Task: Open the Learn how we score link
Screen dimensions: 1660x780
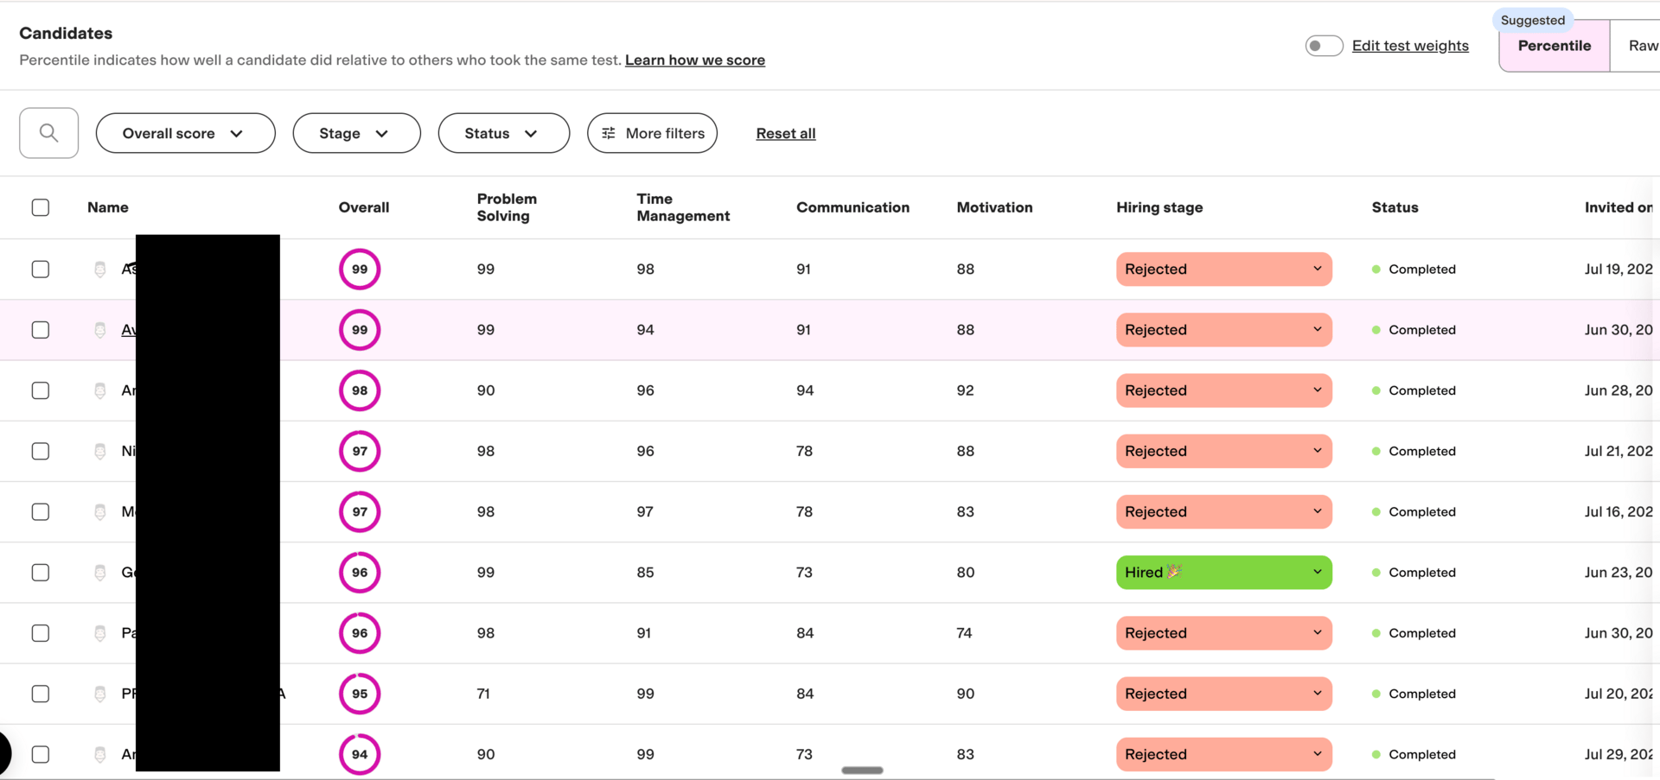Action: pyautogui.click(x=694, y=60)
